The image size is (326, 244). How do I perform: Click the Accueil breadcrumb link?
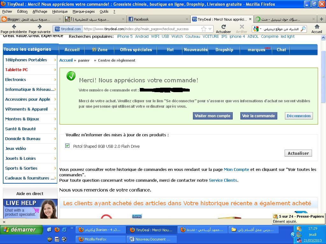click(x=66, y=60)
